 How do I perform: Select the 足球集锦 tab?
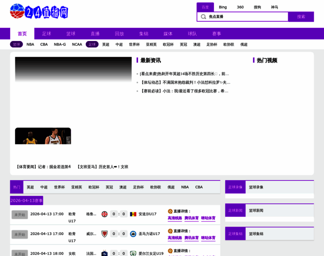click(x=235, y=234)
